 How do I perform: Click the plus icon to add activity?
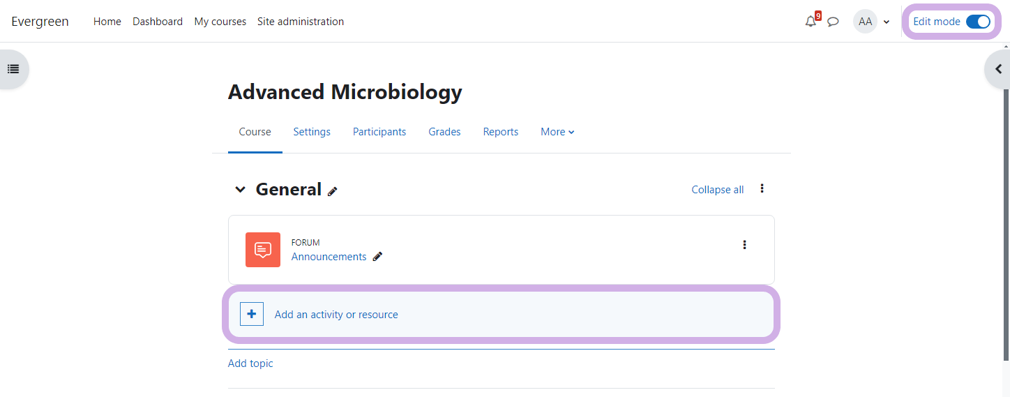click(x=252, y=315)
